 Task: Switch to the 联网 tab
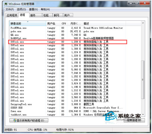pyautogui.click(x=58, y=15)
